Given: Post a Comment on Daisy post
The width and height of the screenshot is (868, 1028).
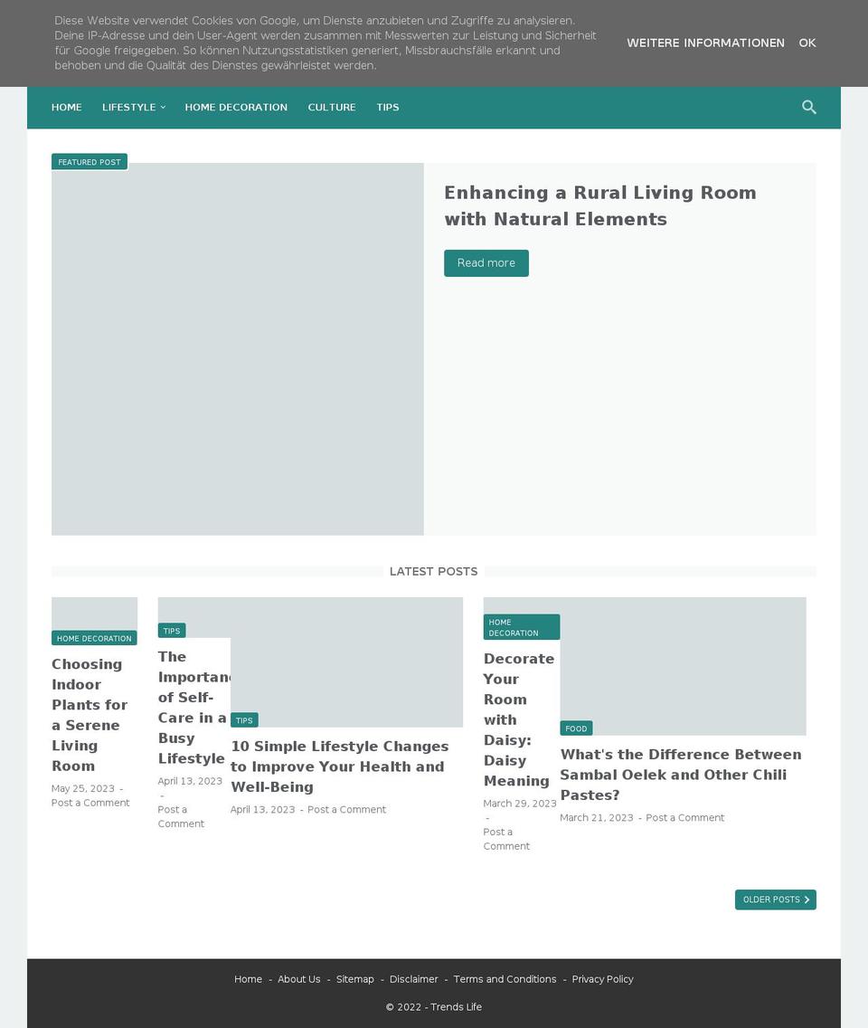Looking at the screenshot, I should [x=506, y=839].
